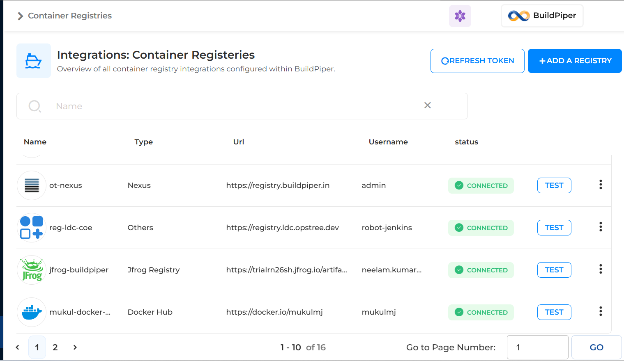The image size is (624, 361).
Task: Open the BuildPiper logo button
Action: coord(542,16)
